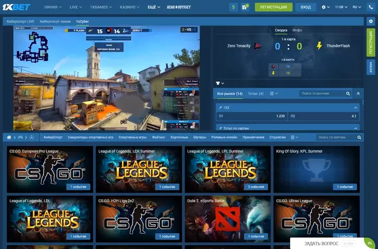Open King Of Glory KPL Summer card

317,170
